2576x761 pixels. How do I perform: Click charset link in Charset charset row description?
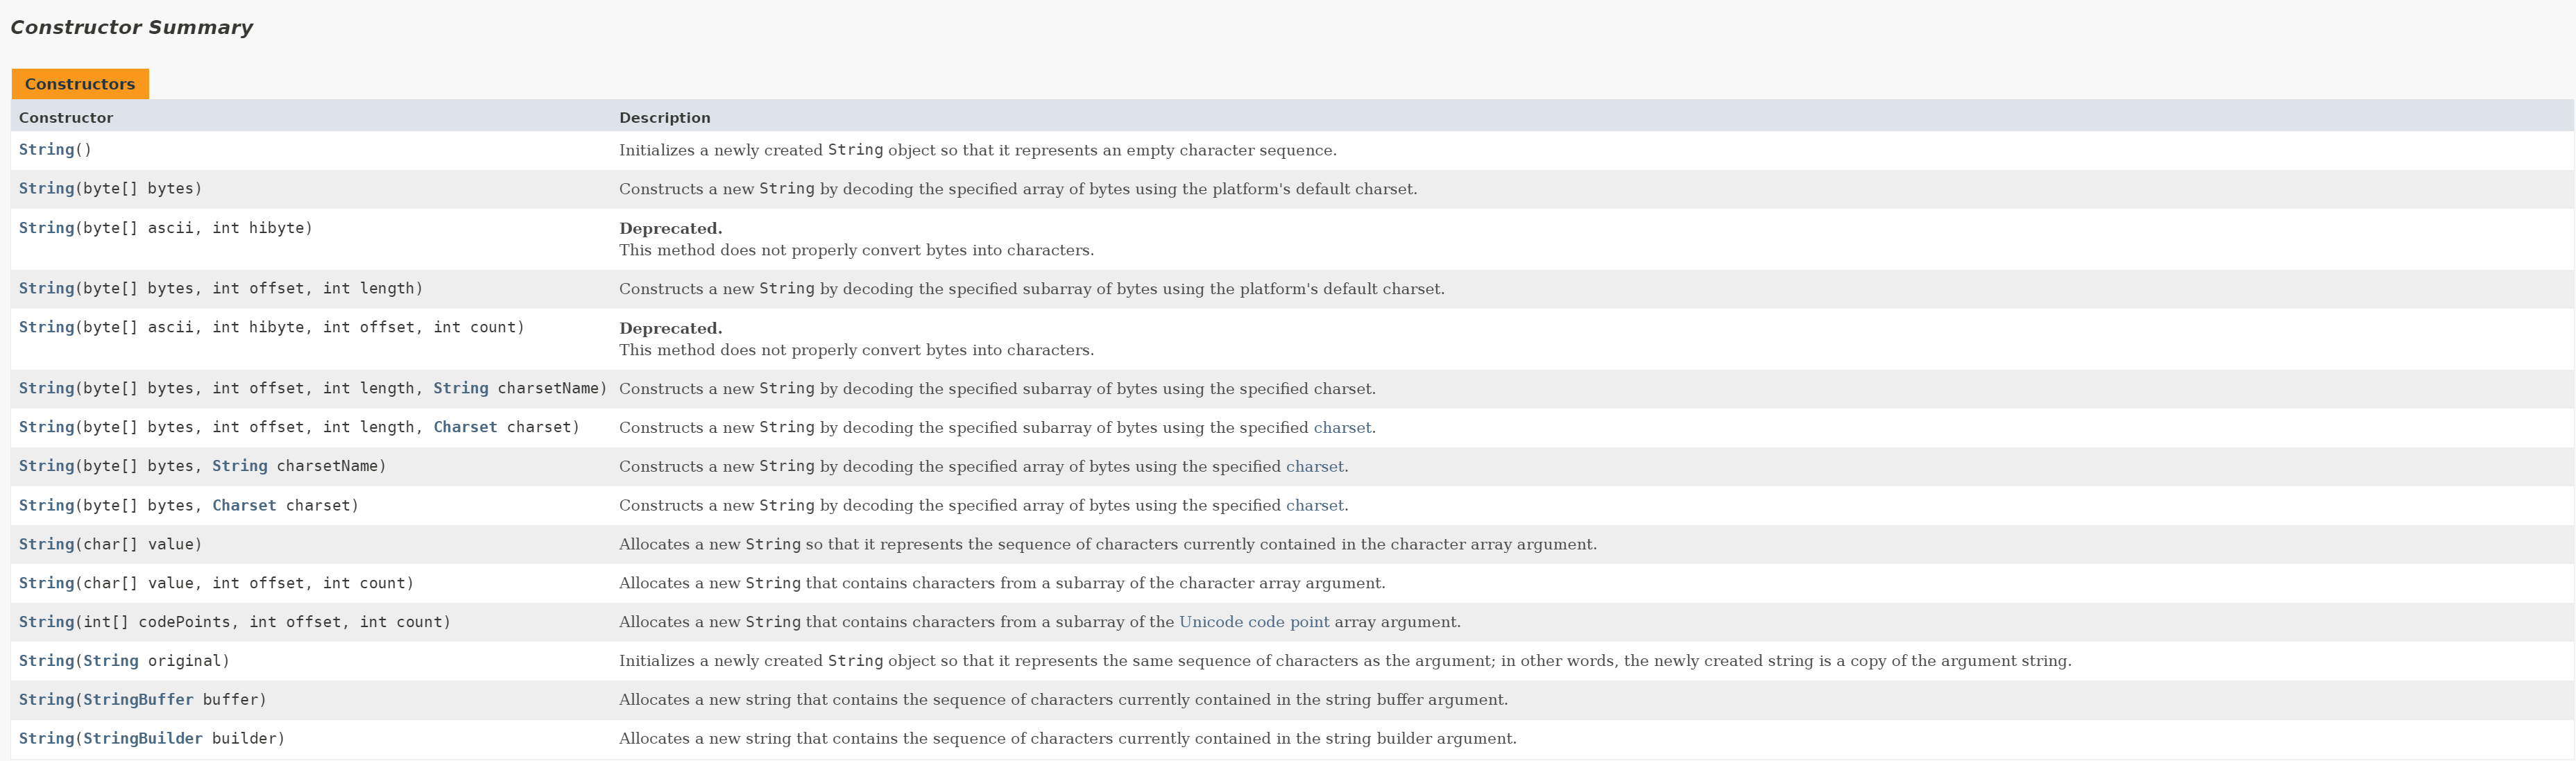point(1314,506)
